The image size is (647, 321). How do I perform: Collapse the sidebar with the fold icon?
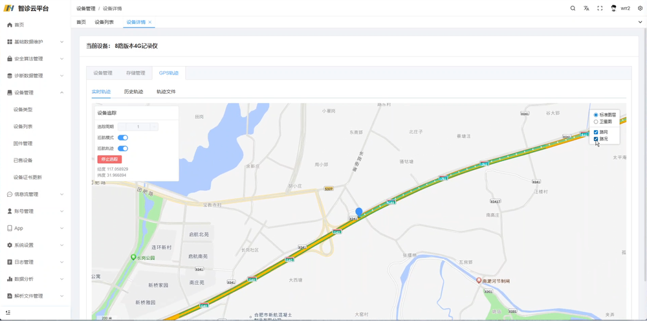[8, 313]
